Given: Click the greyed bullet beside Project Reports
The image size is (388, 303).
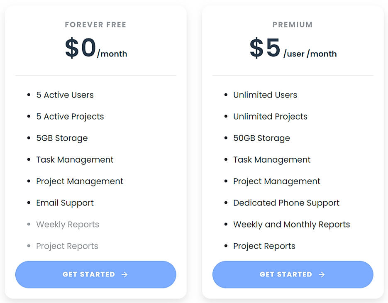Looking at the screenshot, I should (28, 246).
